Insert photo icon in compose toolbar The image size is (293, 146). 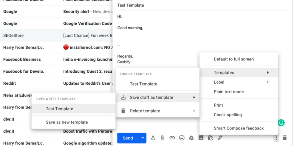[201, 138]
